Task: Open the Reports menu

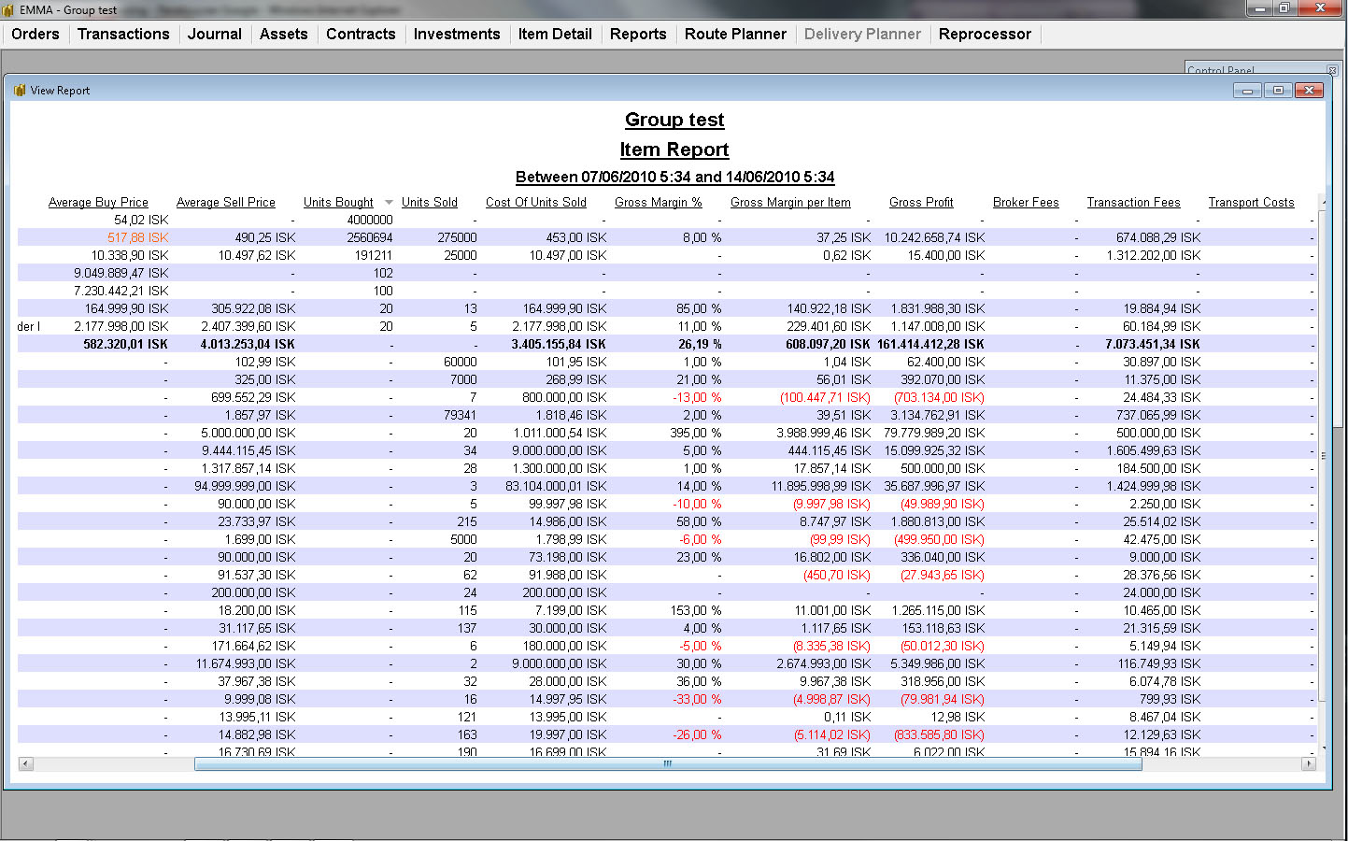Action: click(x=638, y=34)
